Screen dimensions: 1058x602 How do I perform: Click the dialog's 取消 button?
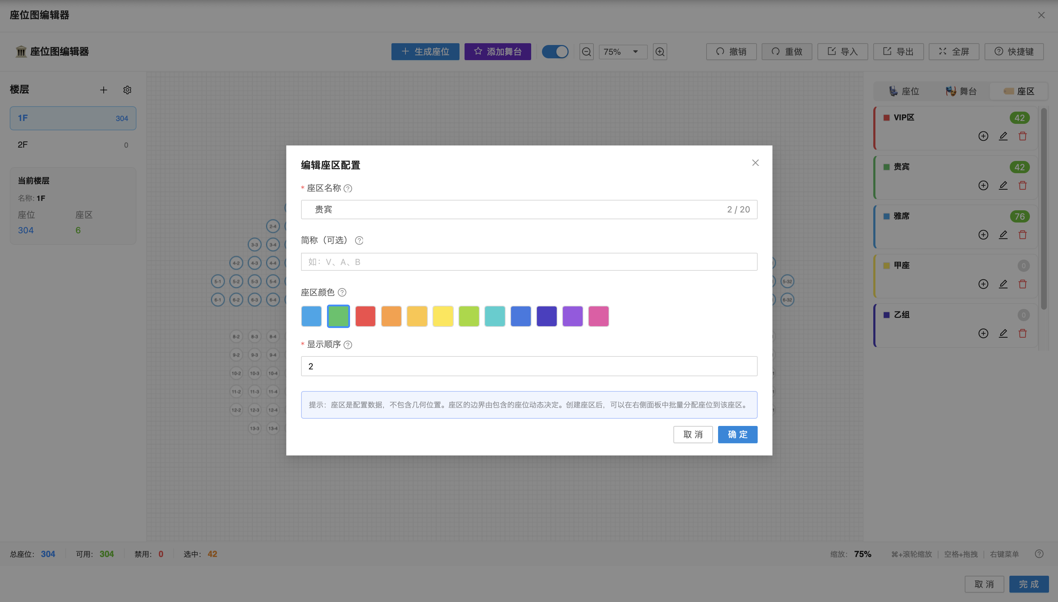pos(692,435)
